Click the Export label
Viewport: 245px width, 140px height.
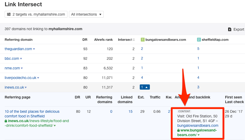click(x=239, y=29)
